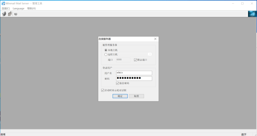Open the 帮助(H) menu
The height and width of the screenshot is (136, 257).
(31, 8)
